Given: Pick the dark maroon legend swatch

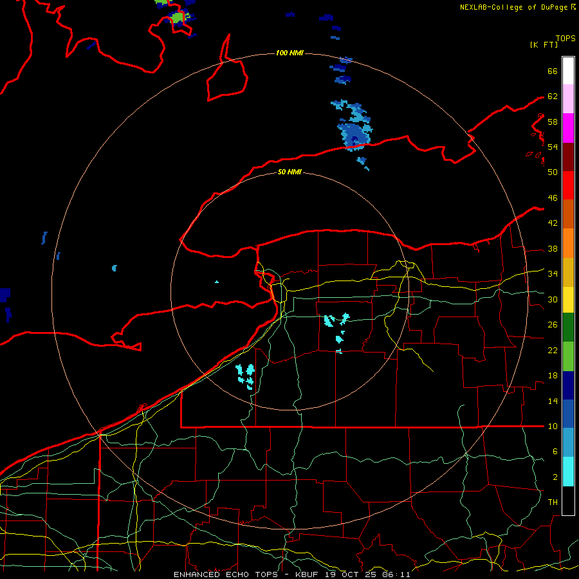Looking at the screenshot, I should click(x=568, y=156).
